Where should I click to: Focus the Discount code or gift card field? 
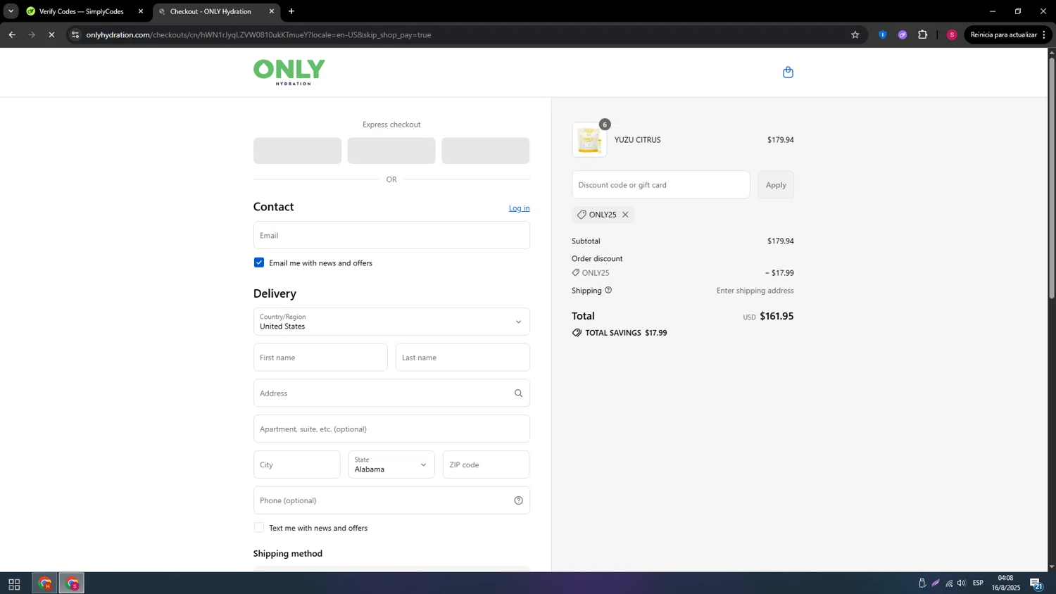click(x=661, y=185)
